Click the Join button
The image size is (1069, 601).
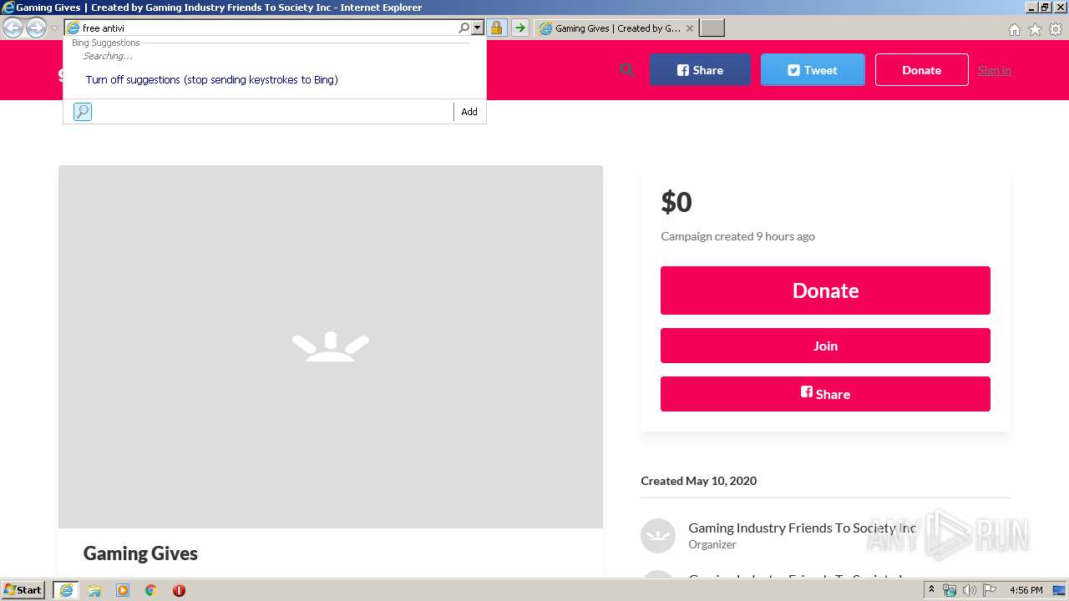pyautogui.click(x=825, y=346)
